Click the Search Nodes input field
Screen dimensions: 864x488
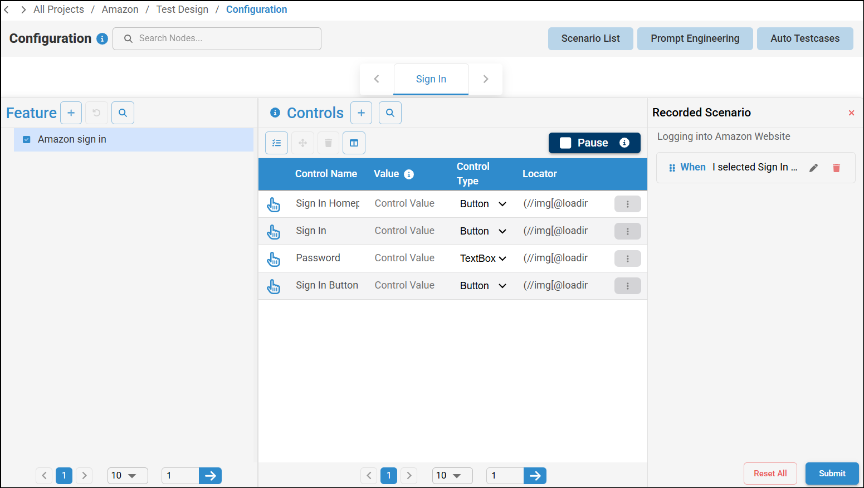click(223, 38)
